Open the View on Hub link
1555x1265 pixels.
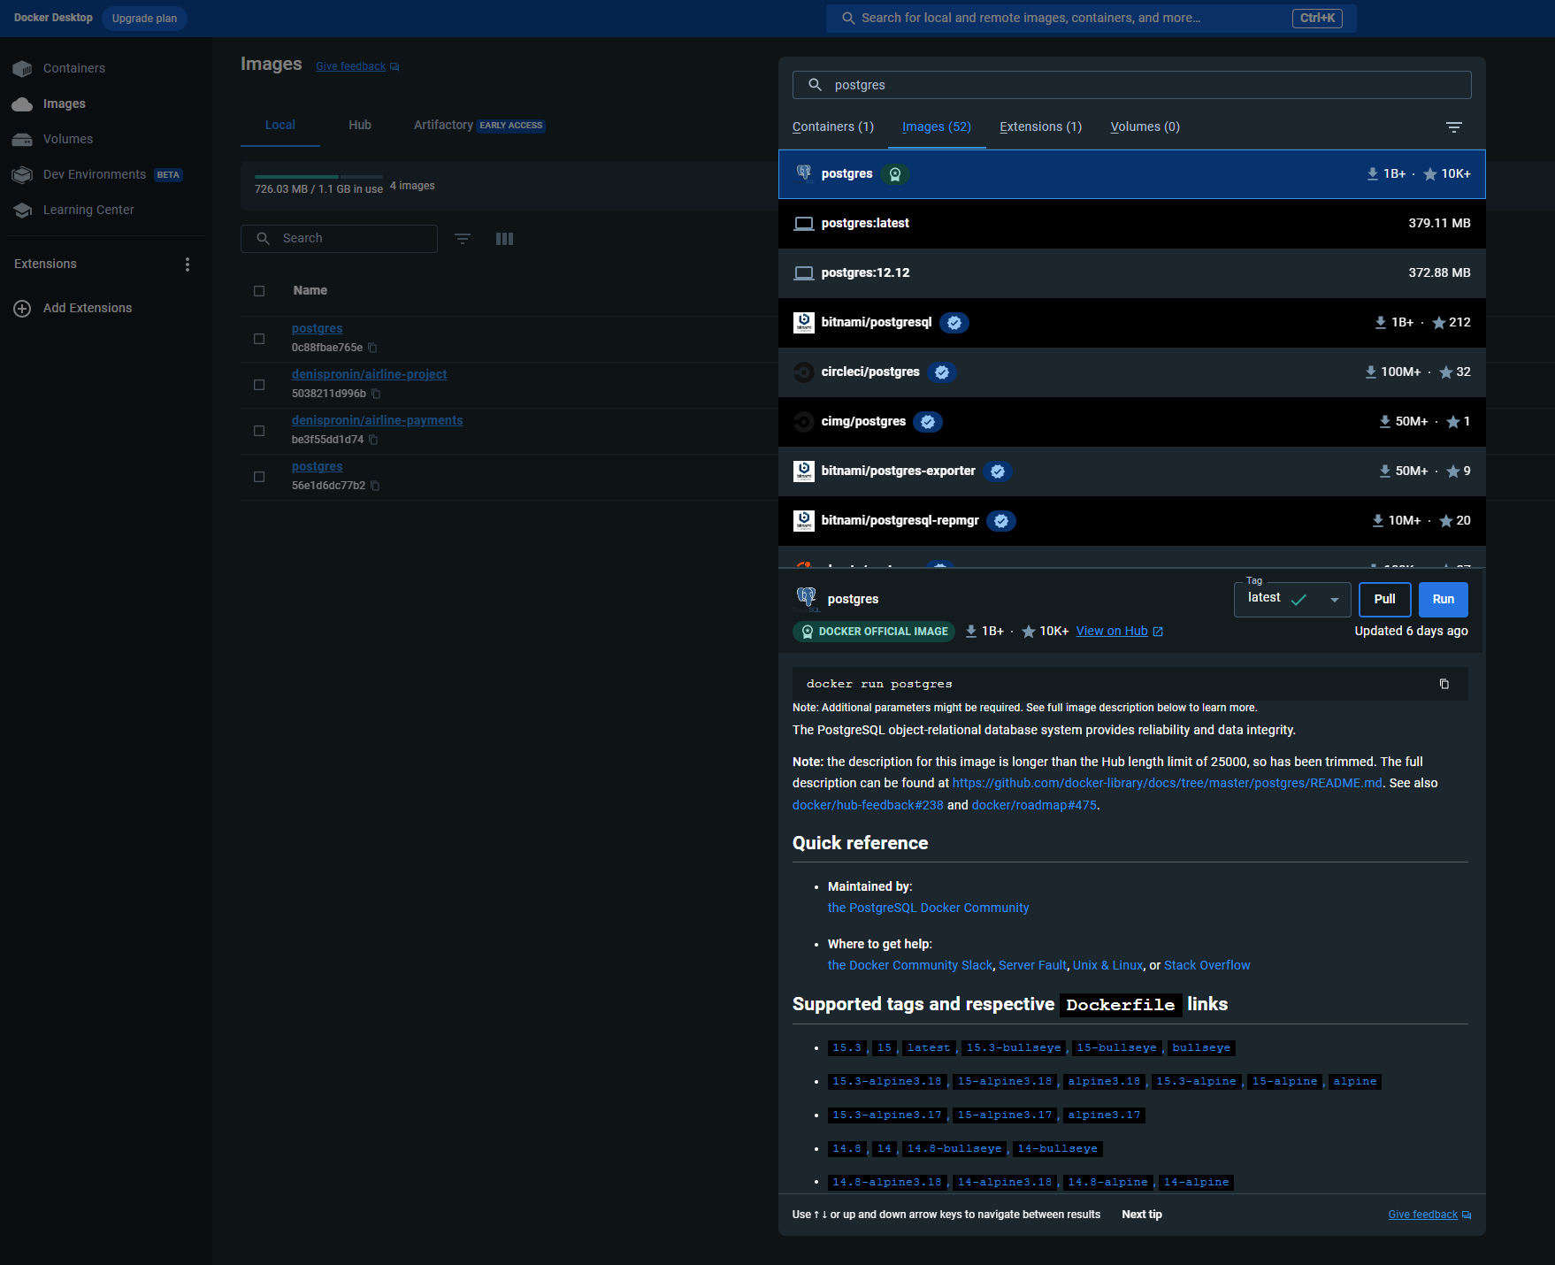point(1119,632)
